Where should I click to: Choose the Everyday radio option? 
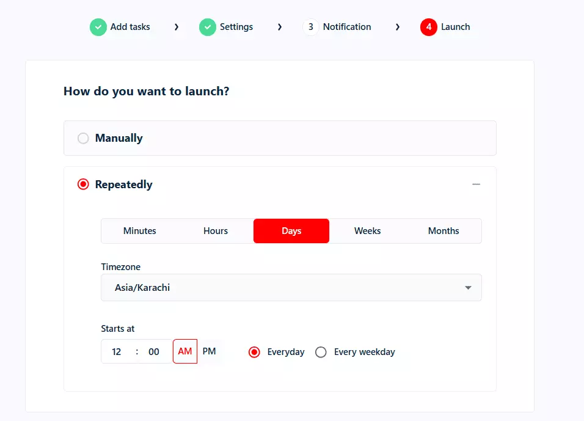[254, 352]
